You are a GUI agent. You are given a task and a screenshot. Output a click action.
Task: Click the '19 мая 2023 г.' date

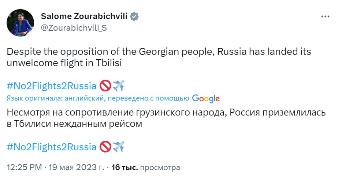pyautogui.click(x=76, y=168)
